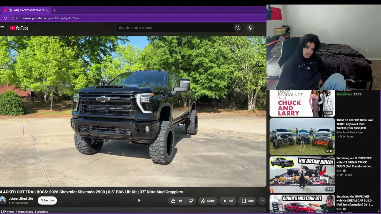
Task: Visit Gabe Farrell Productions channel
Action: [x=349, y=133]
